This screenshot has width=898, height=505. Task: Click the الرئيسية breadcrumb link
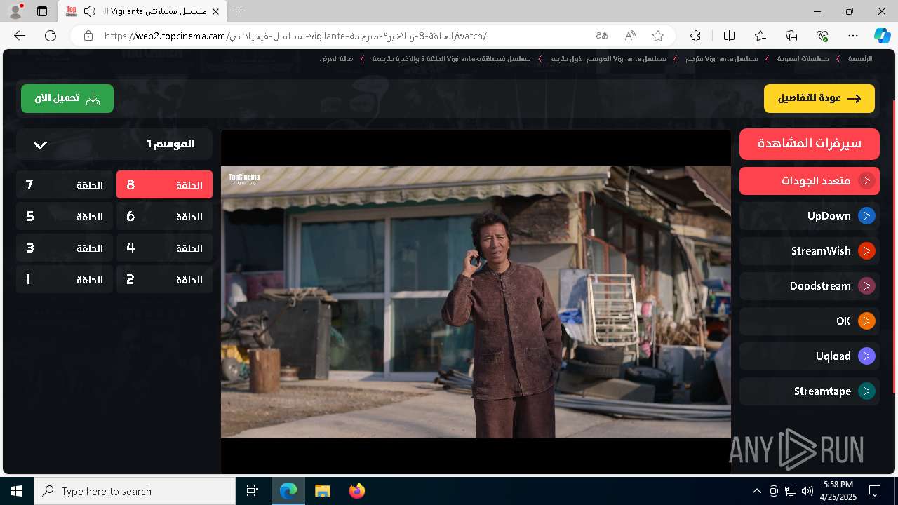coord(860,59)
